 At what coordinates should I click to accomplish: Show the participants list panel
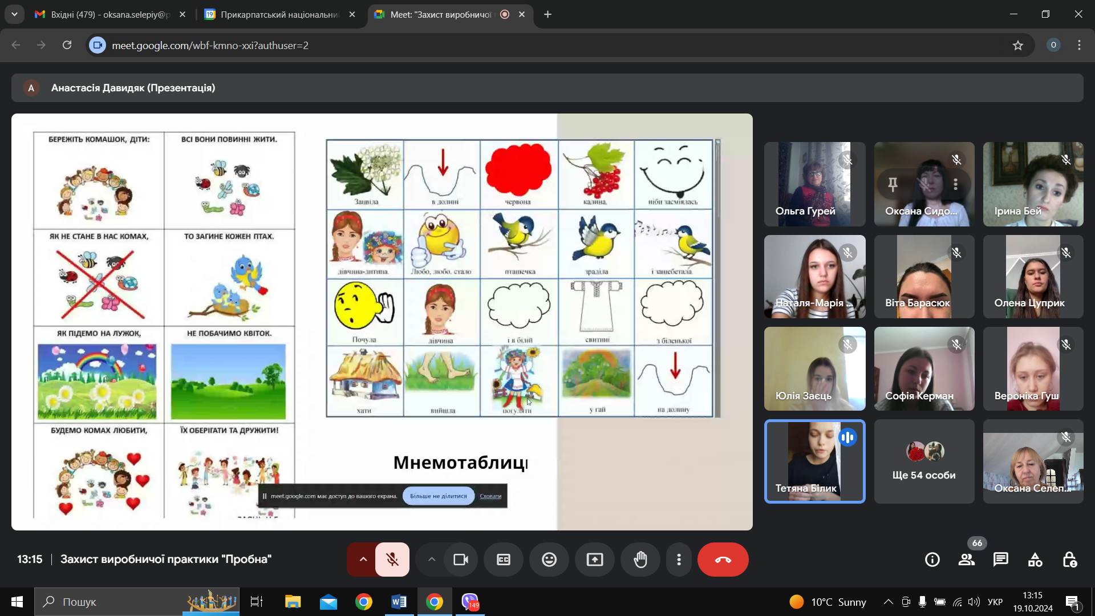967,560
